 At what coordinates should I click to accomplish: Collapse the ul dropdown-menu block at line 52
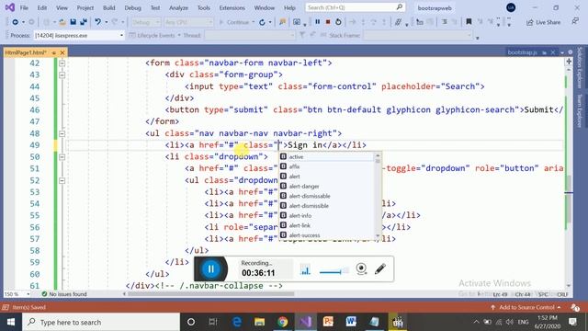(x=62, y=180)
